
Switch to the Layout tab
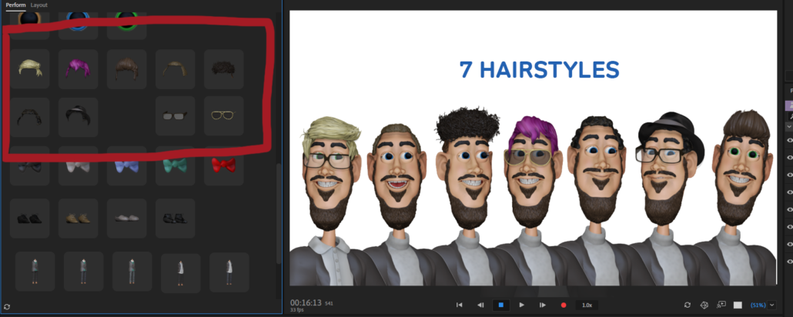click(x=38, y=5)
